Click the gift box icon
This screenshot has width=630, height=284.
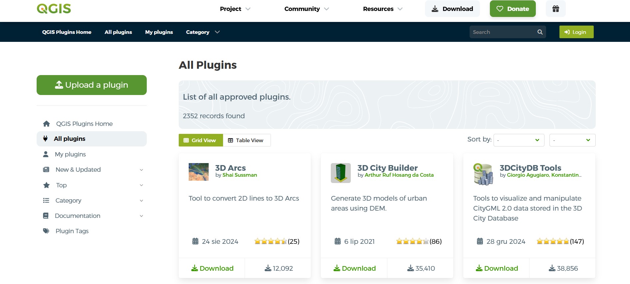555,9
